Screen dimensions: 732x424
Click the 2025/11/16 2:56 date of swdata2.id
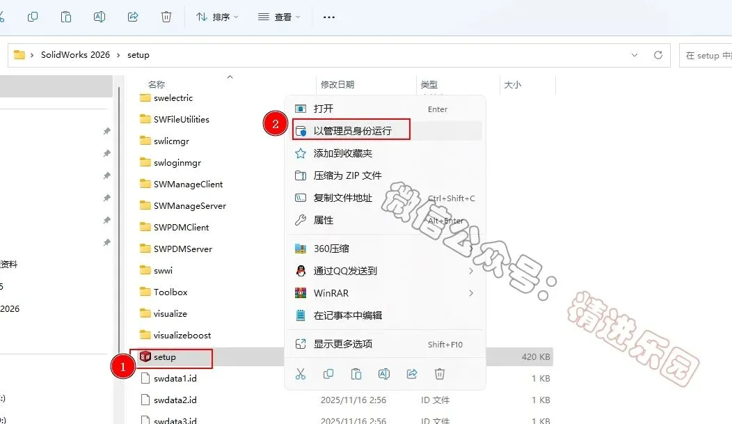353,400
